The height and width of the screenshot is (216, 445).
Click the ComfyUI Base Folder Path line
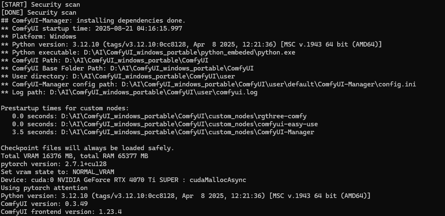pos(127,68)
